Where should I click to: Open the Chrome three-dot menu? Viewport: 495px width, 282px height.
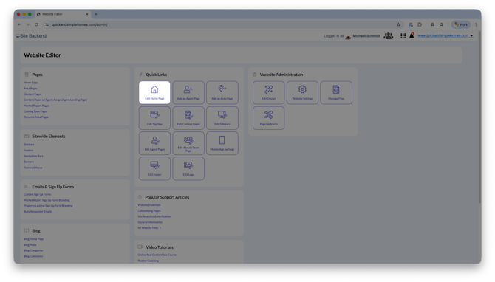[476, 24]
